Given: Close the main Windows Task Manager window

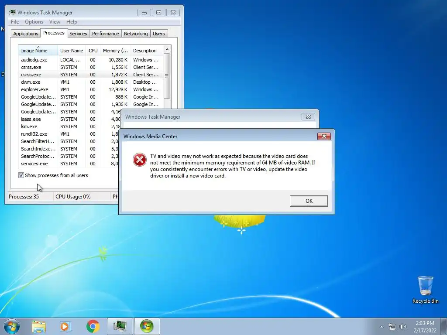Looking at the screenshot, I should click(173, 13).
